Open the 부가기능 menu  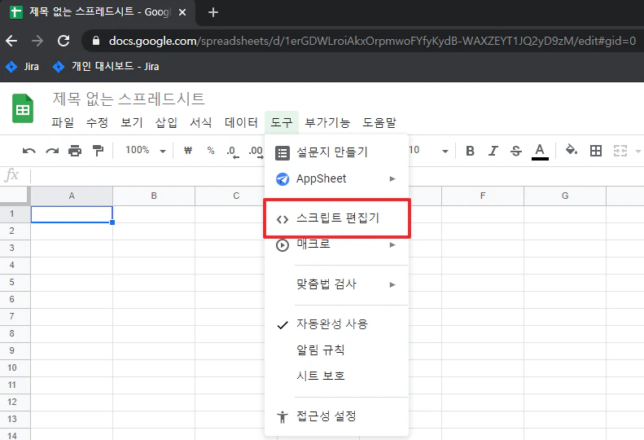(327, 122)
